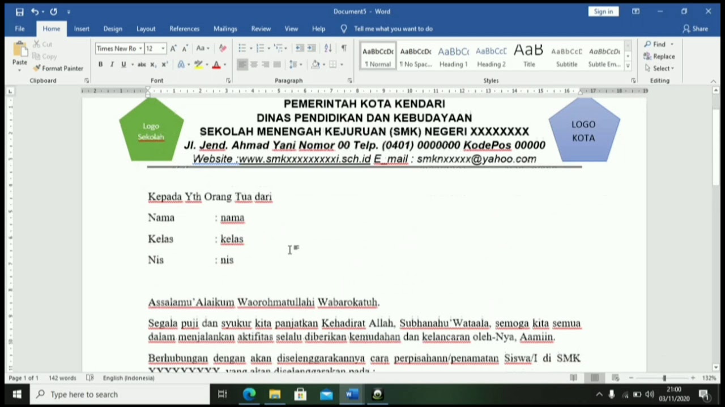Image resolution: width=725 pixels, height=407 pixels.
Task: Open Tell me what you want to do box
Action: (393, 29)
